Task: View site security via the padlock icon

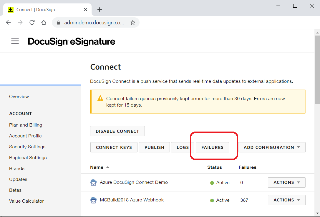Action: click(x=59, y=22)
